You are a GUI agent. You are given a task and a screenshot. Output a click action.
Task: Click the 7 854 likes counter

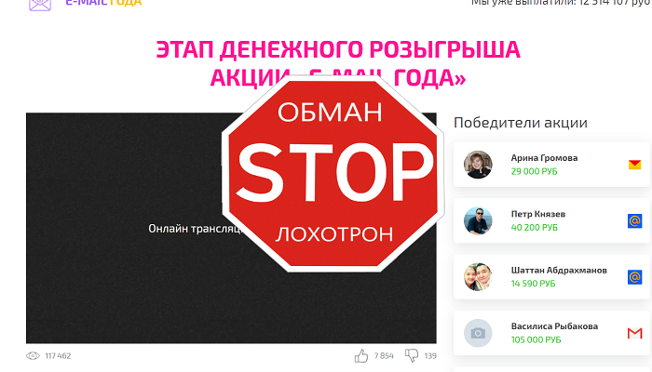384,356
